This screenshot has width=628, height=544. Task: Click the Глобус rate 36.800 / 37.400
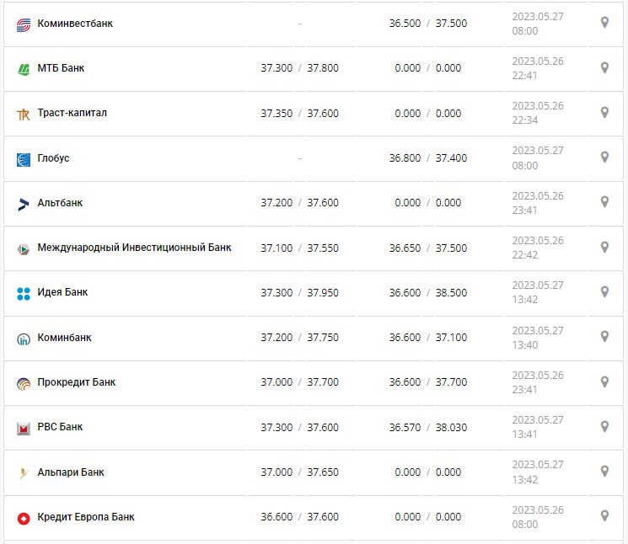tap(427, 157)
